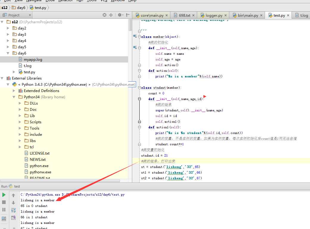Toggle soft-wrap icon in Run console
Screen dimensions: 310x229
click(13, 210)
